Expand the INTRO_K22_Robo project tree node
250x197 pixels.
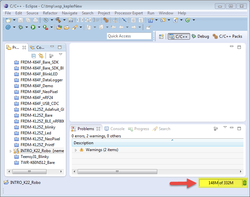10,151
